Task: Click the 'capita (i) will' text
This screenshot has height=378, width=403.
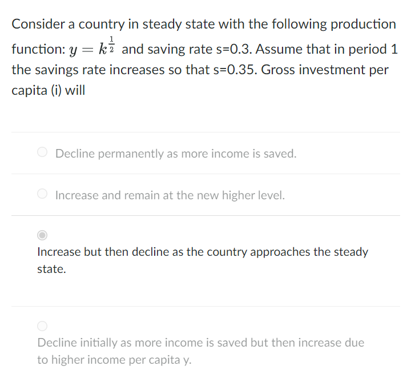Action: (x=49, y=91)
